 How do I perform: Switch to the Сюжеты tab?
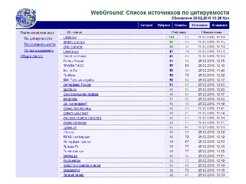[x=181, y=25]
